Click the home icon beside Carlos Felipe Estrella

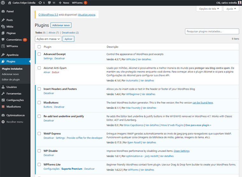10,3
